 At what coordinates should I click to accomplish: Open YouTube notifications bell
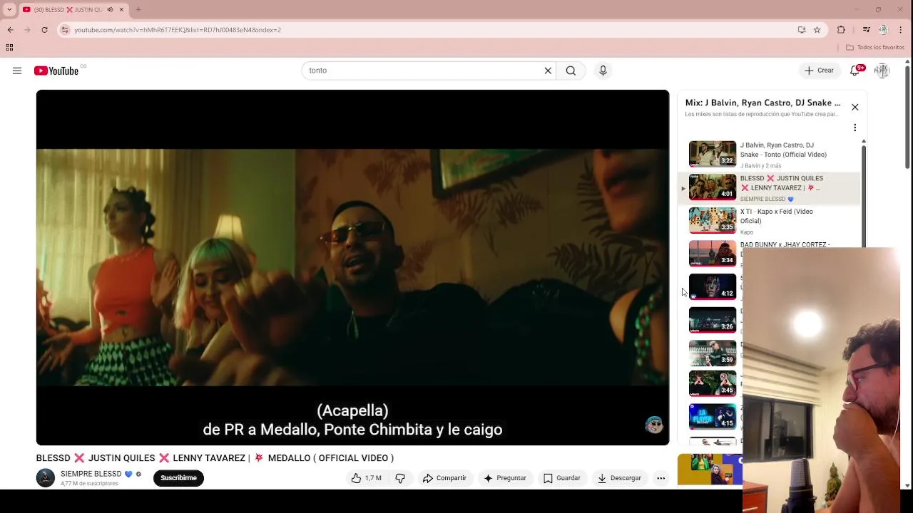pyautogui.click(x=855, y=70)
